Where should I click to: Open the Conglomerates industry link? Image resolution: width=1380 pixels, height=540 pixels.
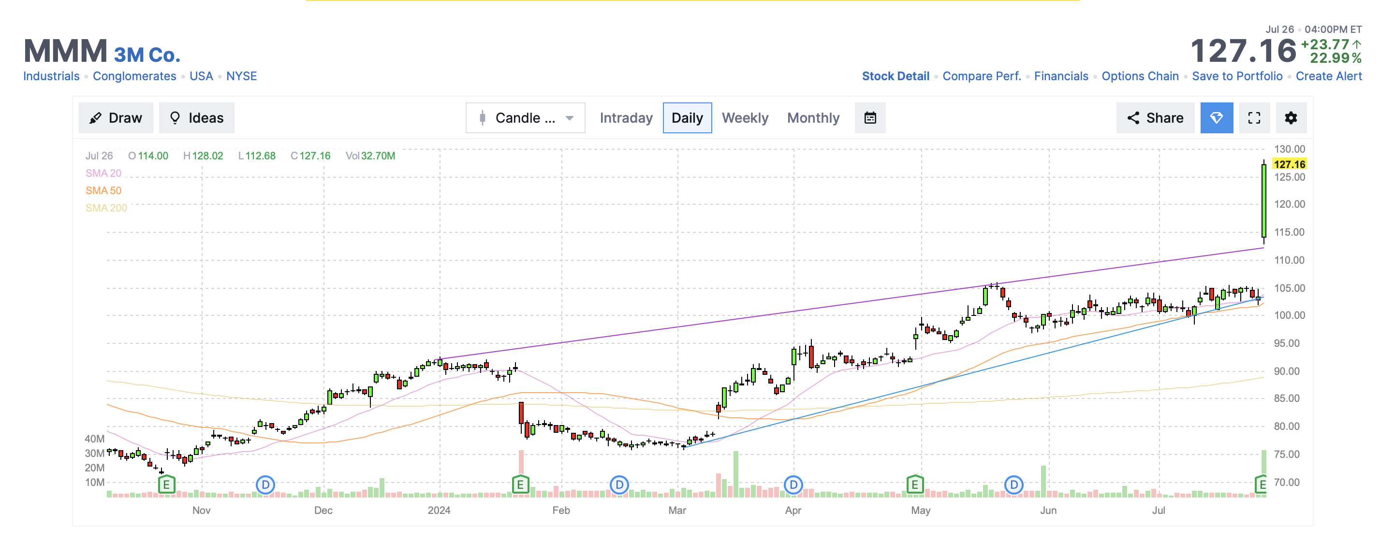point(134,76)
